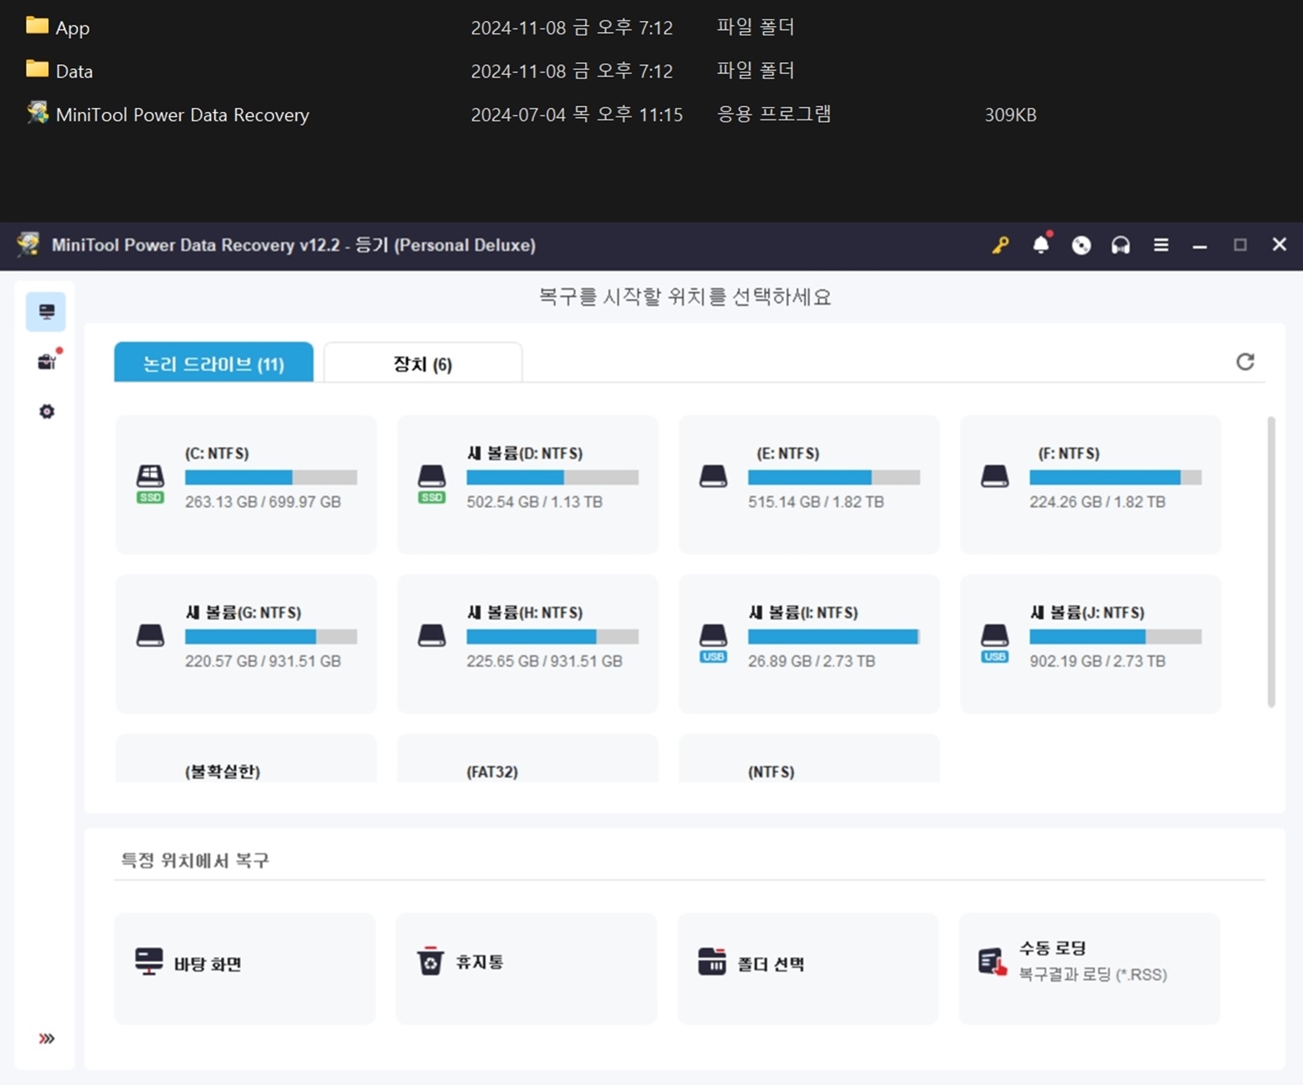
Task: Click the MiniTool Power Data Recovery file name
Action: pyautogui.click(x=182, y=115)
